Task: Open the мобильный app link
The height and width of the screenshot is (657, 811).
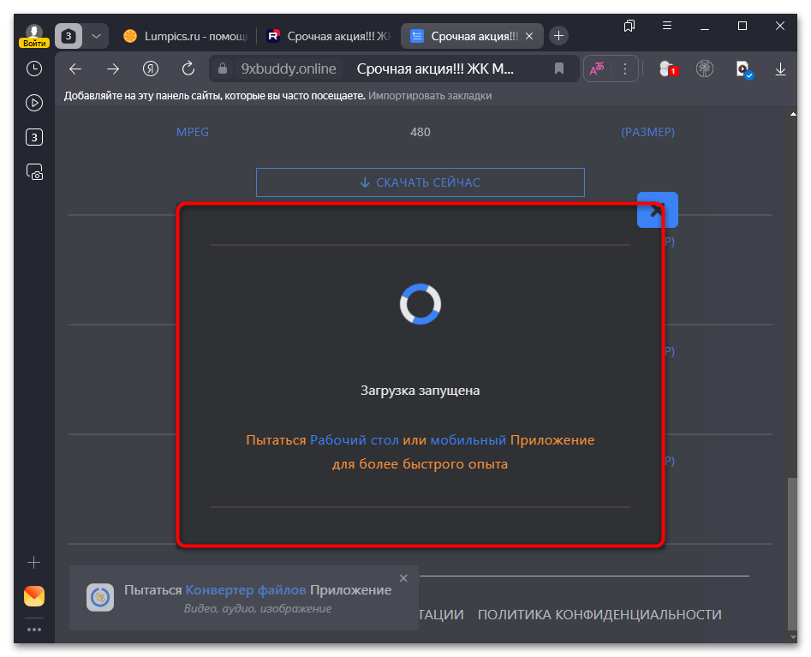Action: (468, 440)
